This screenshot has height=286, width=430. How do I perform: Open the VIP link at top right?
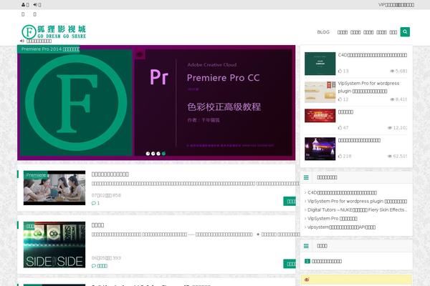[x=396, y=5]
